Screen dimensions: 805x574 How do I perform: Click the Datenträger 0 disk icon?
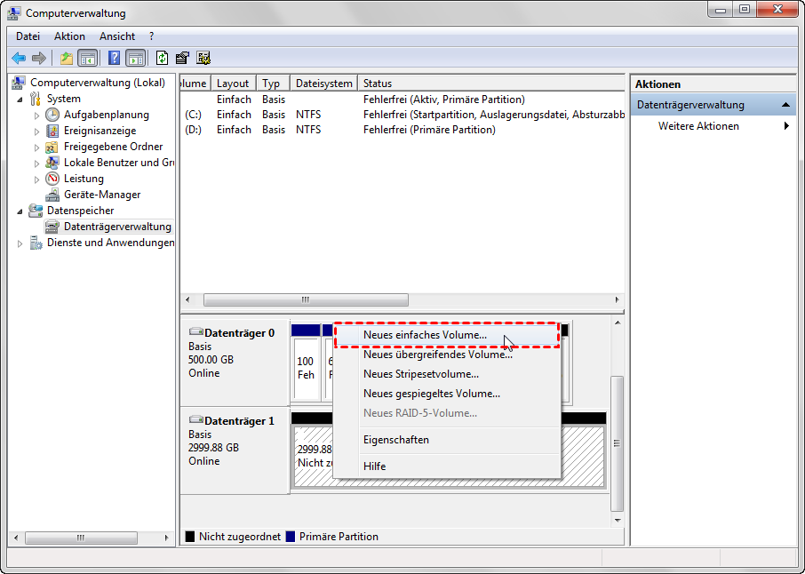point(196,331)
